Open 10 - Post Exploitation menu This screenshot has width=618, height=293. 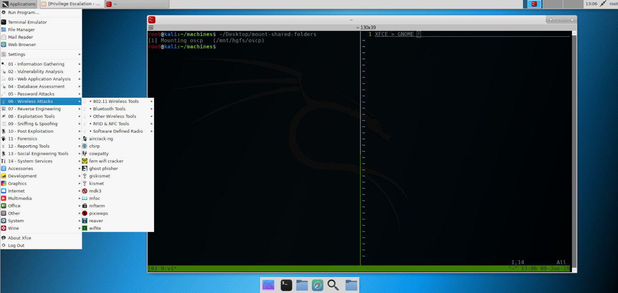click(x=41, y=131)
